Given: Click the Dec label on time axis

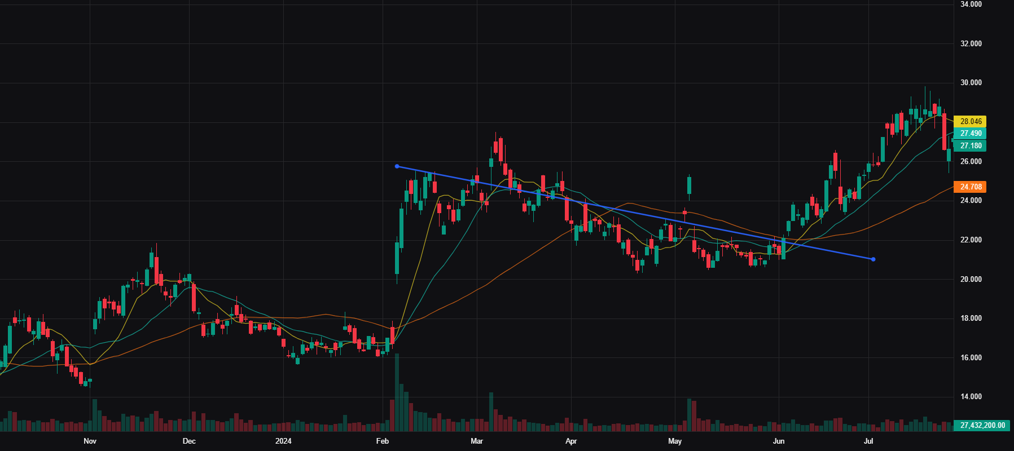Looking at the screenshot, I should click(x=189, y=441).
